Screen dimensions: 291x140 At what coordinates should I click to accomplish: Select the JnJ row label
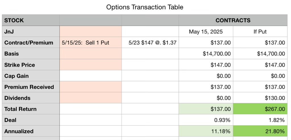(31, 31)
